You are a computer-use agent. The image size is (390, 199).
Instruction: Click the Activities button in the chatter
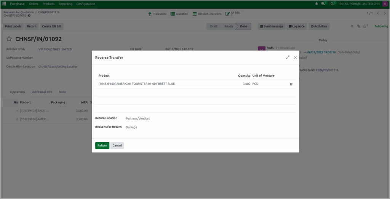pyautogui.click(x=319, y=26)
